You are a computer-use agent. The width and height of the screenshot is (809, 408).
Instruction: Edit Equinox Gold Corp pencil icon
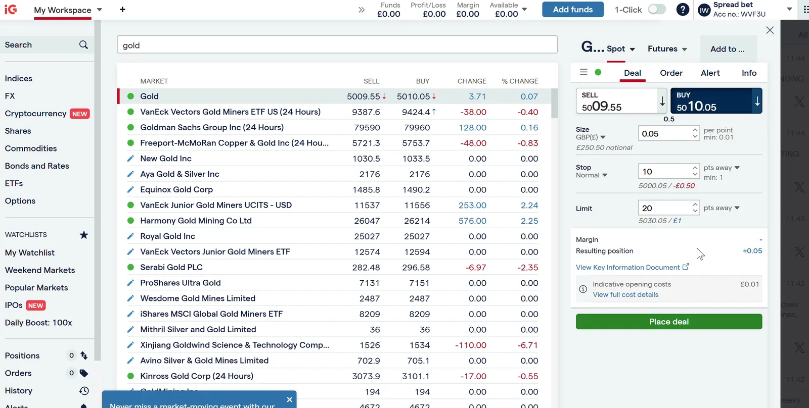click(x=130, y=190)
